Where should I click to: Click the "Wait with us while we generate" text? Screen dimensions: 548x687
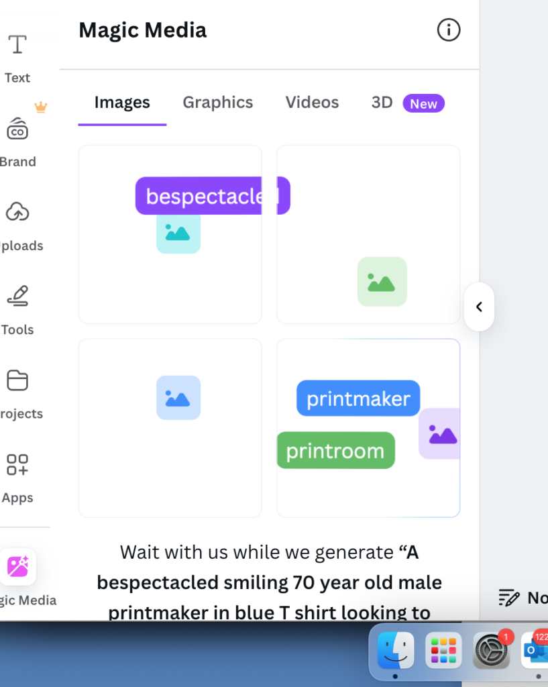point(257,552)
